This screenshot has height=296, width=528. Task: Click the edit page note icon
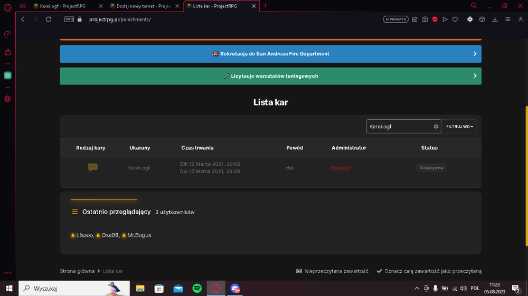tap(415, 19)
